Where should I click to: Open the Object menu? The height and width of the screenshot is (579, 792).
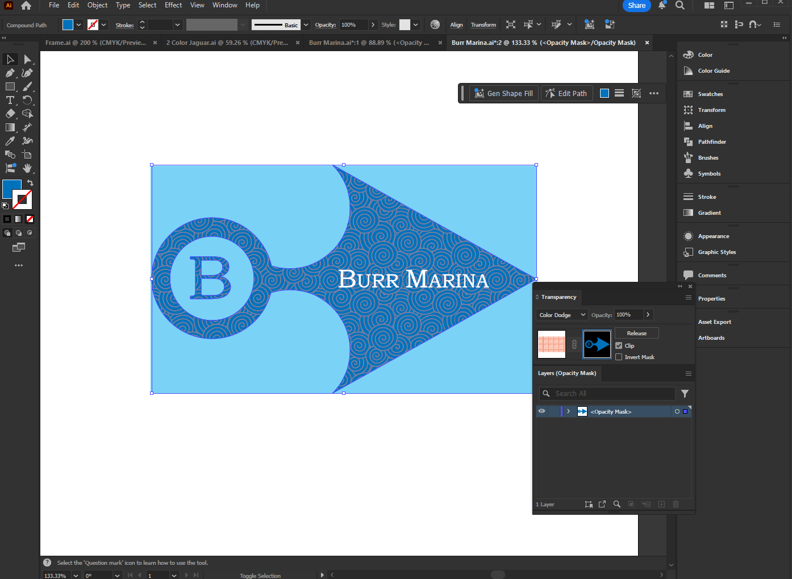[97, 5]
